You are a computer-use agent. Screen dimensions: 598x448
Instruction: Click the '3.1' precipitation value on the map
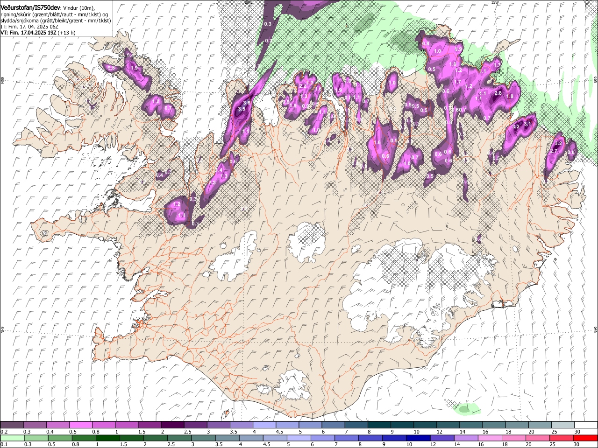coord(527,124)
